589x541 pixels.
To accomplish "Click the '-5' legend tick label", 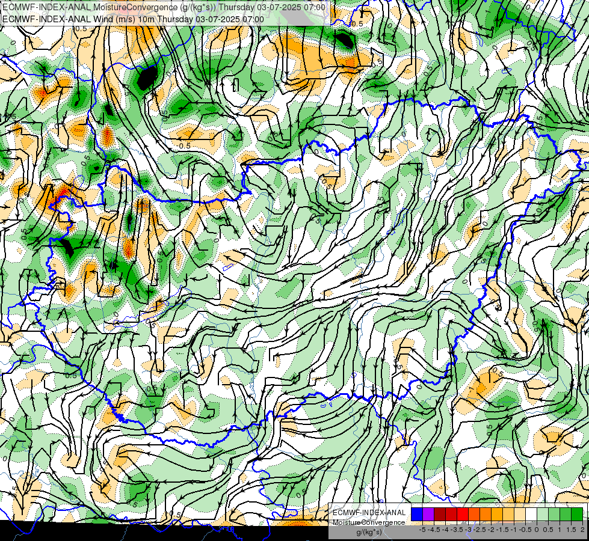I will pyautogui.click(x=422, y=530).
